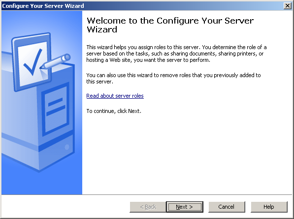Click the paragraph about removing roles
Image resolution: width=294 pixels, height=219 pixels.
(x=173, y=79)
